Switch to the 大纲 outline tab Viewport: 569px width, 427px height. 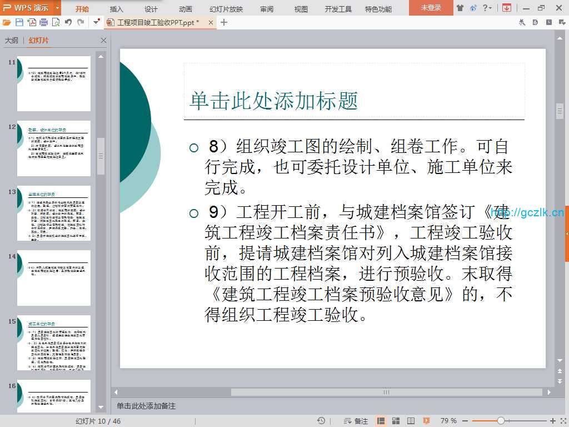tap(12, 41)
